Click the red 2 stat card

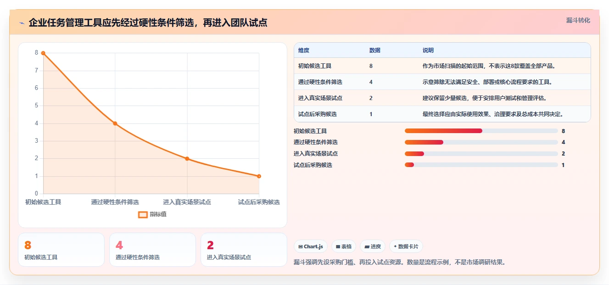[x=244, y=250]
